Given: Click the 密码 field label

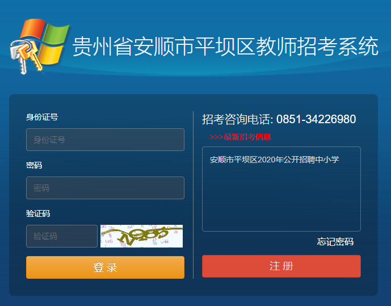Looking at the screenshot, I should 34,166.
